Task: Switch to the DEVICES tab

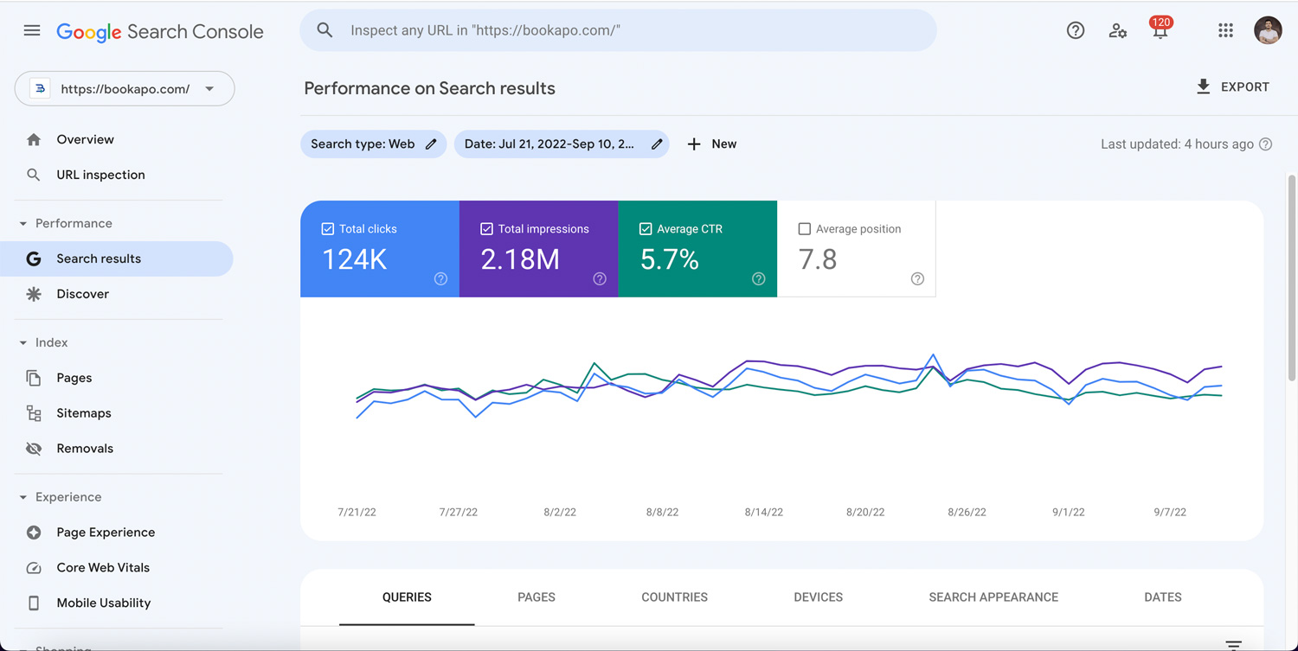Action: pos(819,597)
